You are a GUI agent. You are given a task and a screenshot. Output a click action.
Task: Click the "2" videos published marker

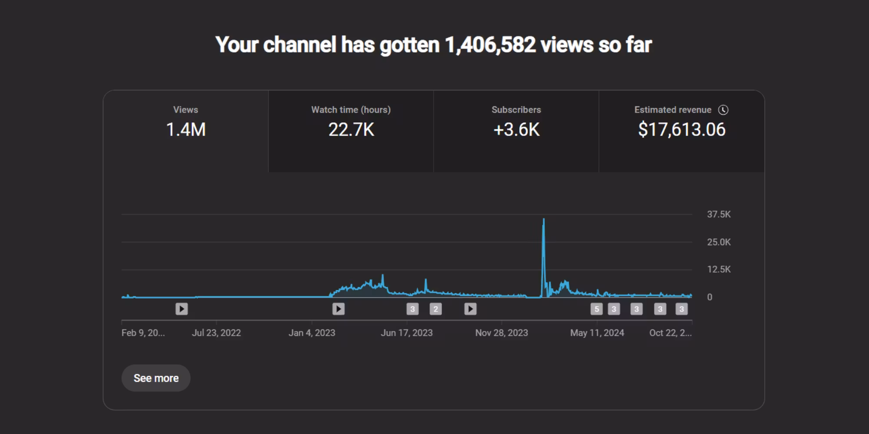[435, 309]
